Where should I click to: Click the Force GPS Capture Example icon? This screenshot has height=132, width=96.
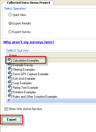[10, 74]
